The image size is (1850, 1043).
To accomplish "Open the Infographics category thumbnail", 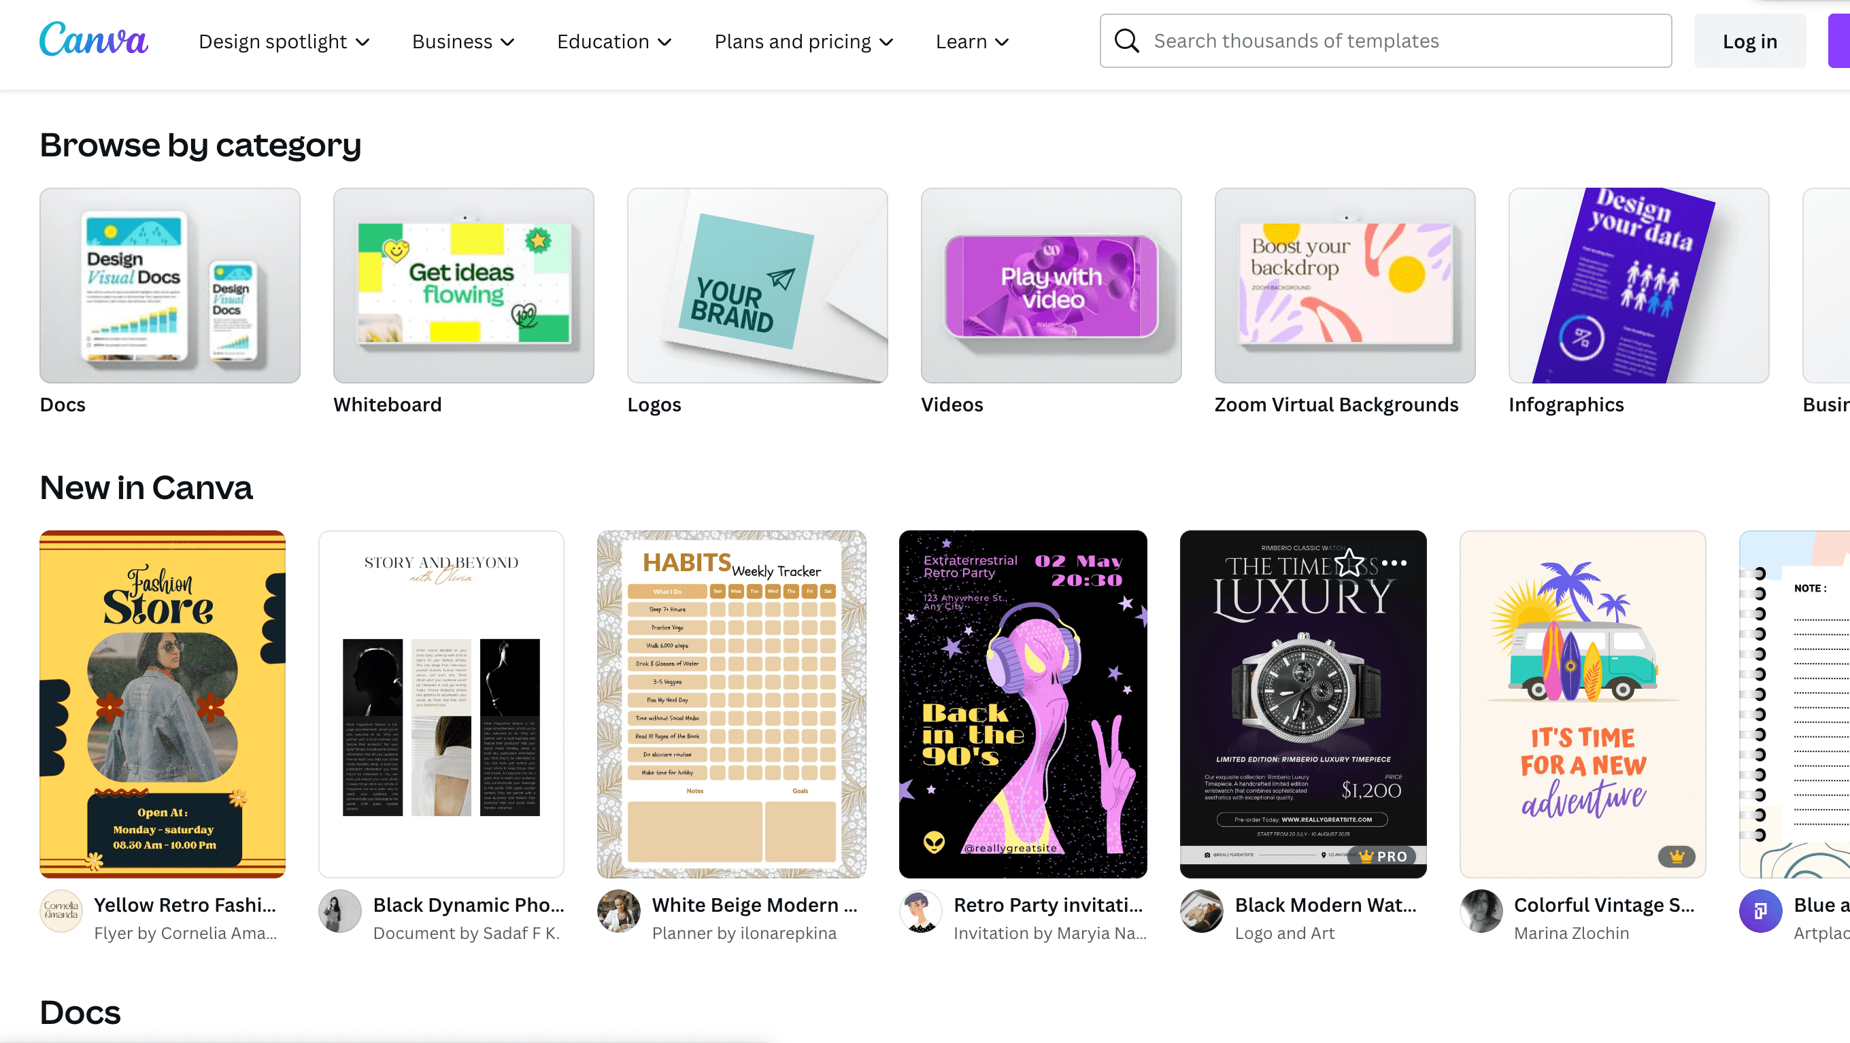I will pyautogui.click(x=1639, y=286).
